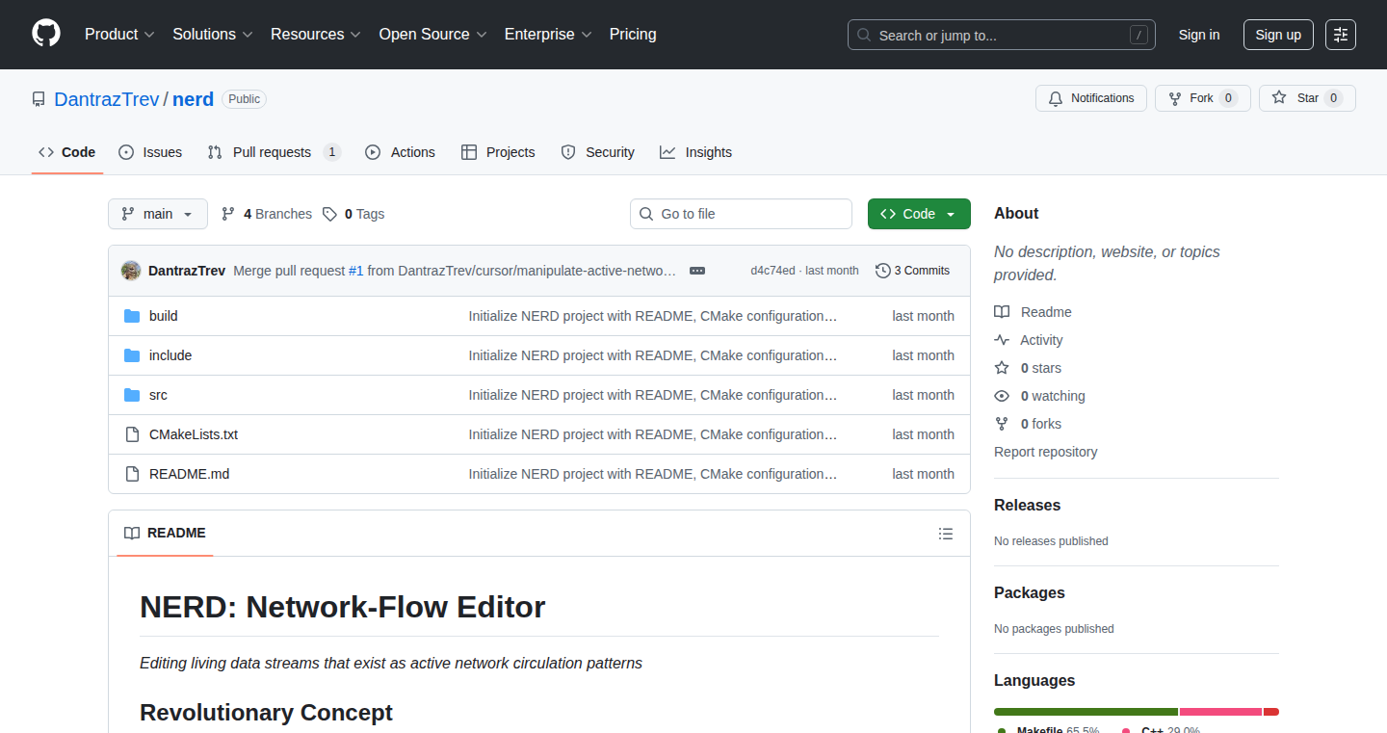Open the GitHub homepage logo
The width and height of the screenshot is (1387, 733).
(46, 34)
